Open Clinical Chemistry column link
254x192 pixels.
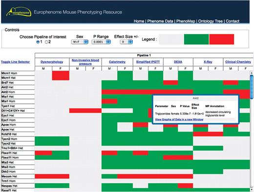click(x=238, y=62)
